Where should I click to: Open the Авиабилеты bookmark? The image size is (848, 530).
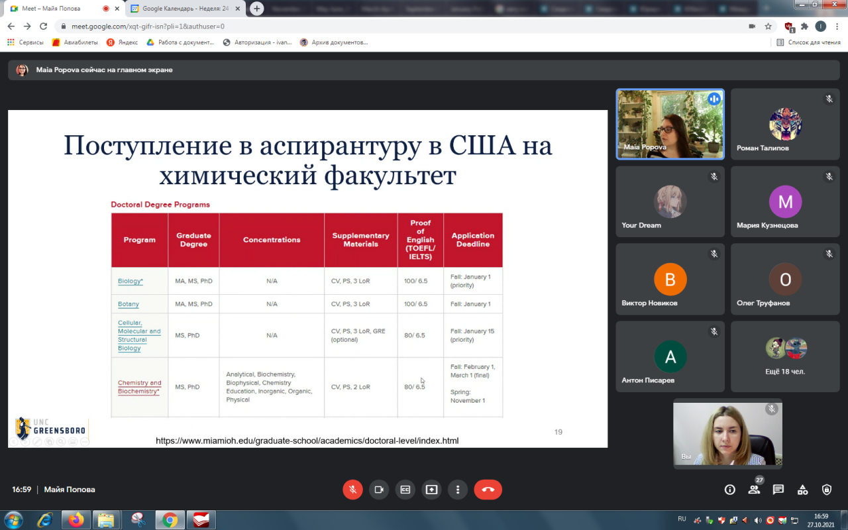[x=75, y=42]
